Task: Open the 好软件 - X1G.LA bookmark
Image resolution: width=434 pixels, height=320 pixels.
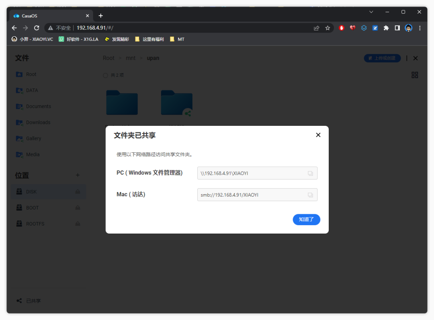Action: (78, 39)
